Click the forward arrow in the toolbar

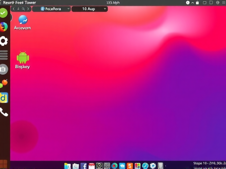pyautogui.click(x=28, y=9)
